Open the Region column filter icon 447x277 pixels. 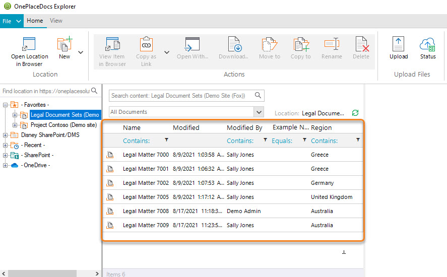coord(358,140)
